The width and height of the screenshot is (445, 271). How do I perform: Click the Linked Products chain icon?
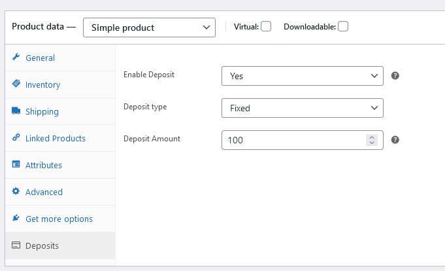coord(16,137)
